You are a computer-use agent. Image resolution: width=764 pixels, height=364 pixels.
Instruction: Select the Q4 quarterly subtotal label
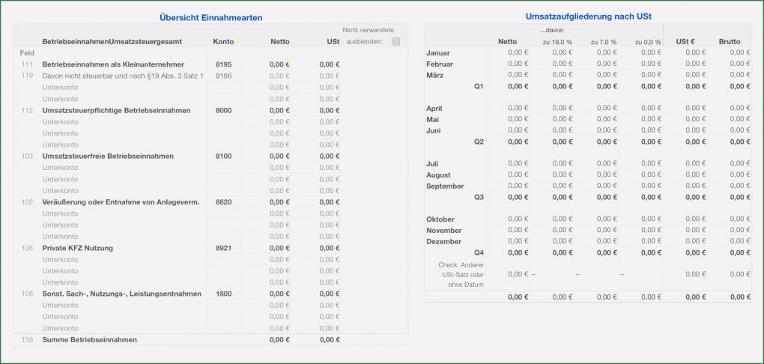point(479,252)
